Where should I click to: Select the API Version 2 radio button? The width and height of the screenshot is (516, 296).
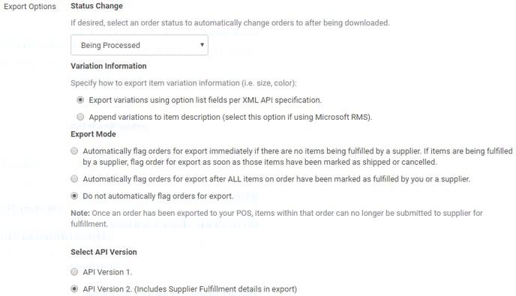(74, 289)
